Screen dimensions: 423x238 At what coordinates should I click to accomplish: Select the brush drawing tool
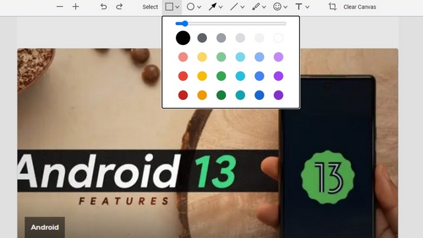256,7
